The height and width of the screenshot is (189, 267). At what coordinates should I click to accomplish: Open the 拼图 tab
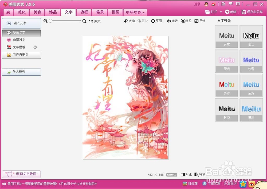pos(115,12)
